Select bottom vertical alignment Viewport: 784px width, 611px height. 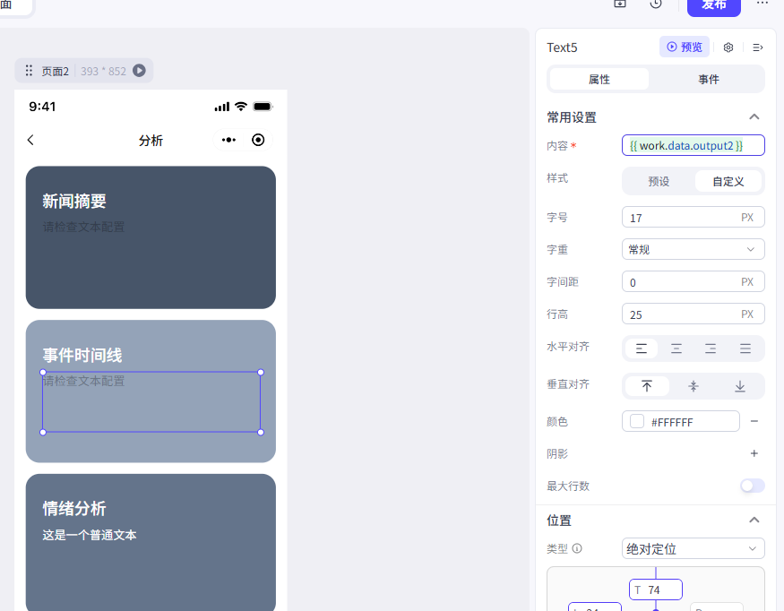tap(740, 386)
